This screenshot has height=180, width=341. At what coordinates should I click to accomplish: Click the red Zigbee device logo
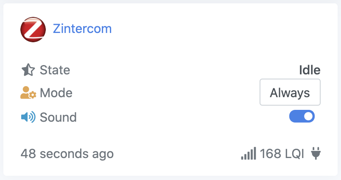click(x=33, y=29)
